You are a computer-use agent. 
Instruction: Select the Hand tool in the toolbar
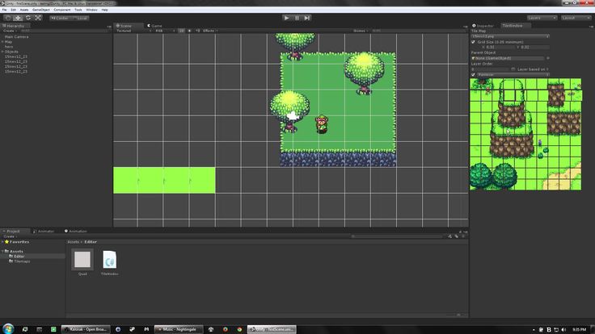point(7,18)
